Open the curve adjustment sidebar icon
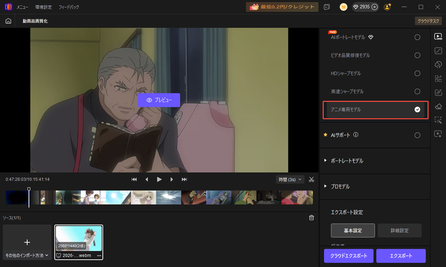This screenshot has width=446, height=267. (438, 51)
